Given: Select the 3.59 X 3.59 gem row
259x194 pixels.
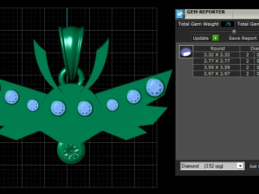Looking at the screenshot, I should (216, 67).
